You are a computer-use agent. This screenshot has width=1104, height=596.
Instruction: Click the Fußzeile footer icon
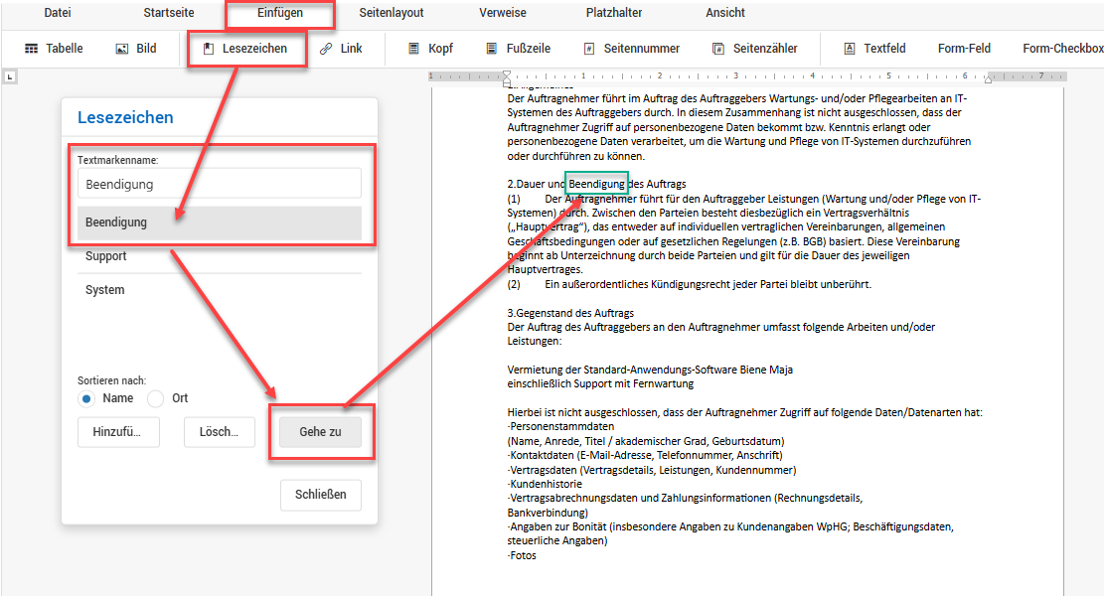492,49
